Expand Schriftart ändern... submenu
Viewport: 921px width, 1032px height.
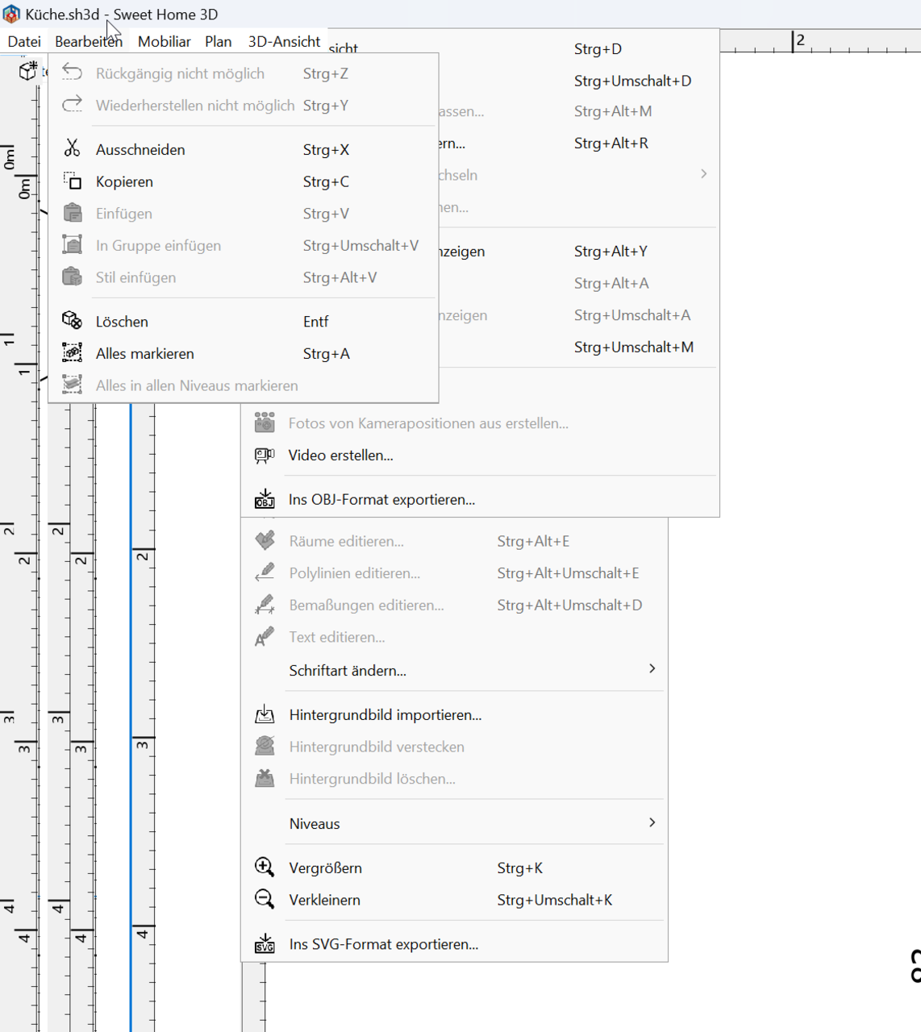455,670
